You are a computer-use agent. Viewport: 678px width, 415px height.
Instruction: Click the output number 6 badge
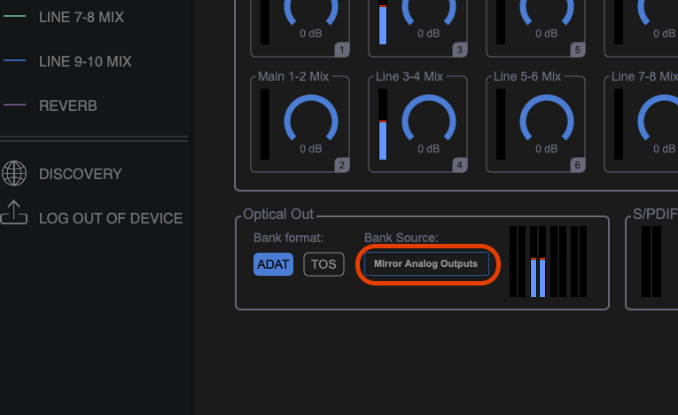pos(577,165)
